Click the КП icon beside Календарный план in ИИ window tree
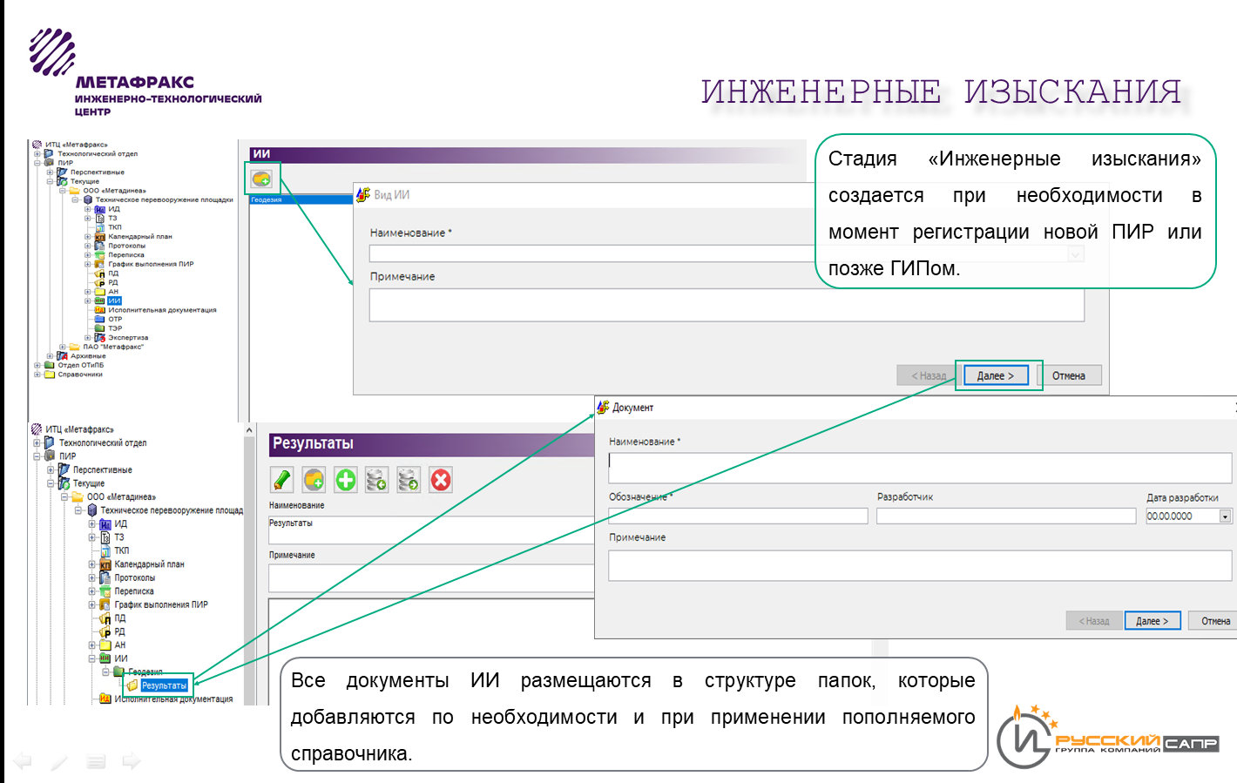This screenshot has height=783, width=1237. point(100,237)
